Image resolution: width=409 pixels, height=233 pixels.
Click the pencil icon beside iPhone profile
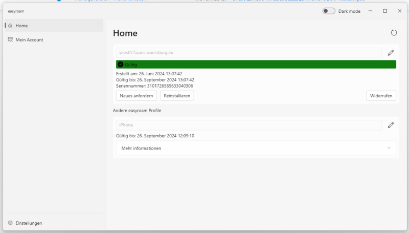391,125
